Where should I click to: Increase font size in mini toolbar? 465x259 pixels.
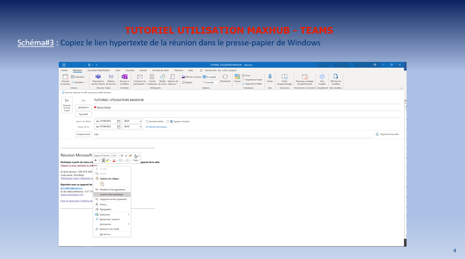coord(122,156)
